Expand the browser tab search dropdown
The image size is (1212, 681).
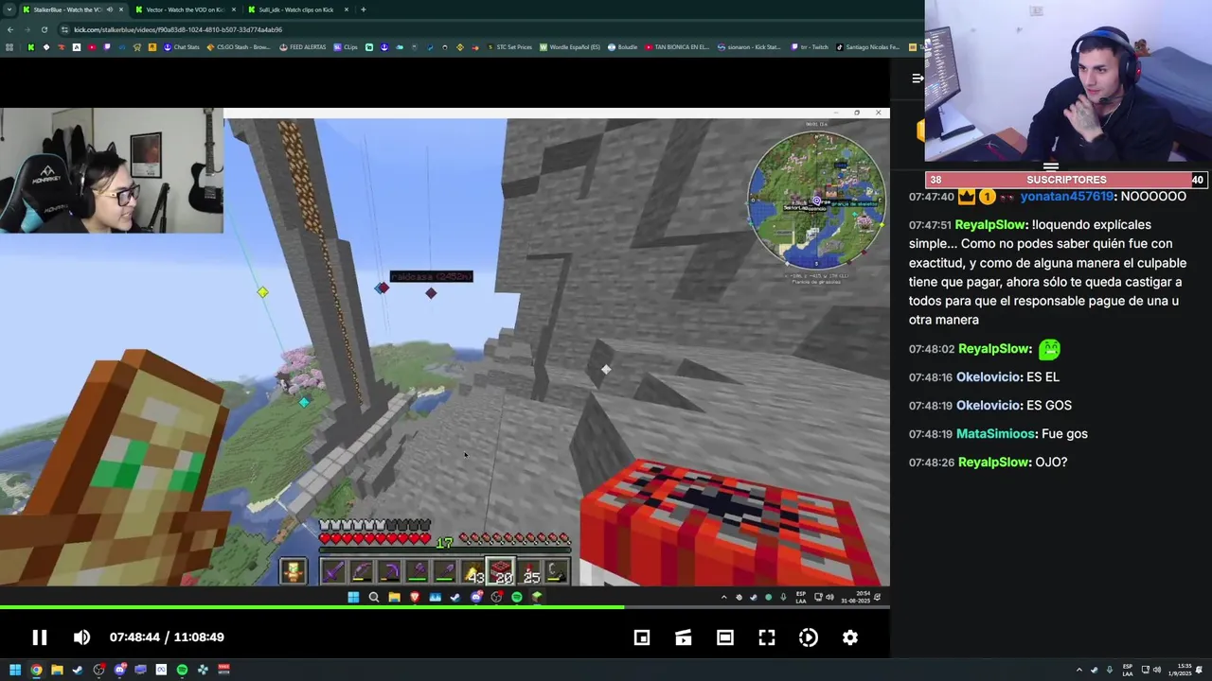[9, 9]
